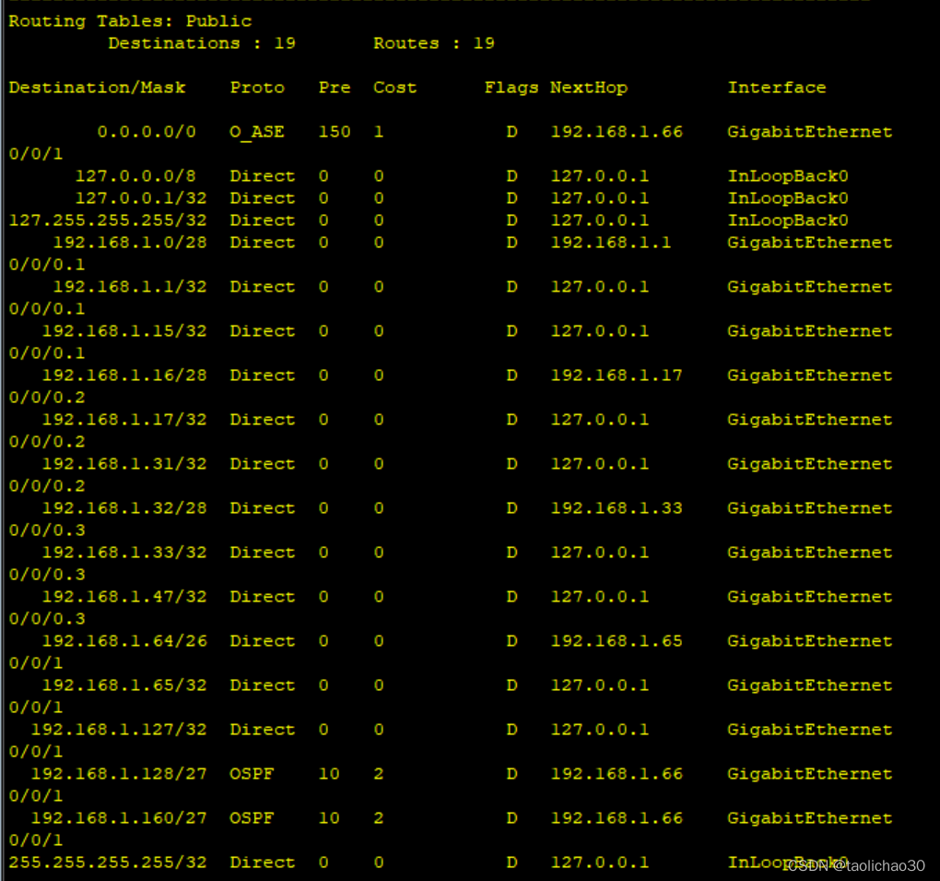
Task: Click the Flags column header
Action: click(x=510, y=87)
